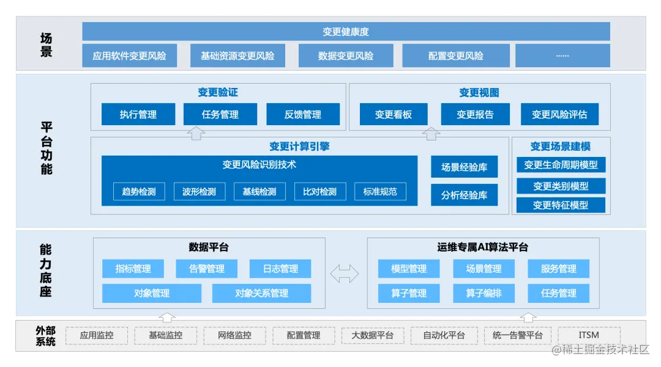Expand the 变更计算引擎 section
Screen dimensions: 661x367
299,146
